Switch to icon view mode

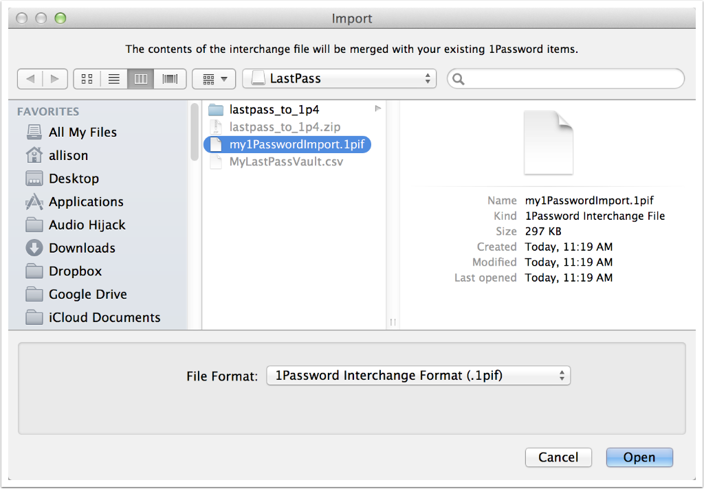87,79
